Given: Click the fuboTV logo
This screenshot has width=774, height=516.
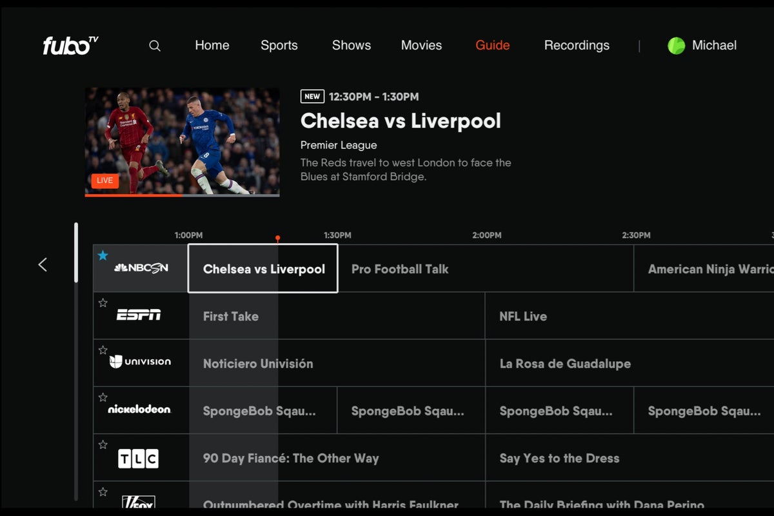Looking at the screenshot, I should [x=70, y=45].
